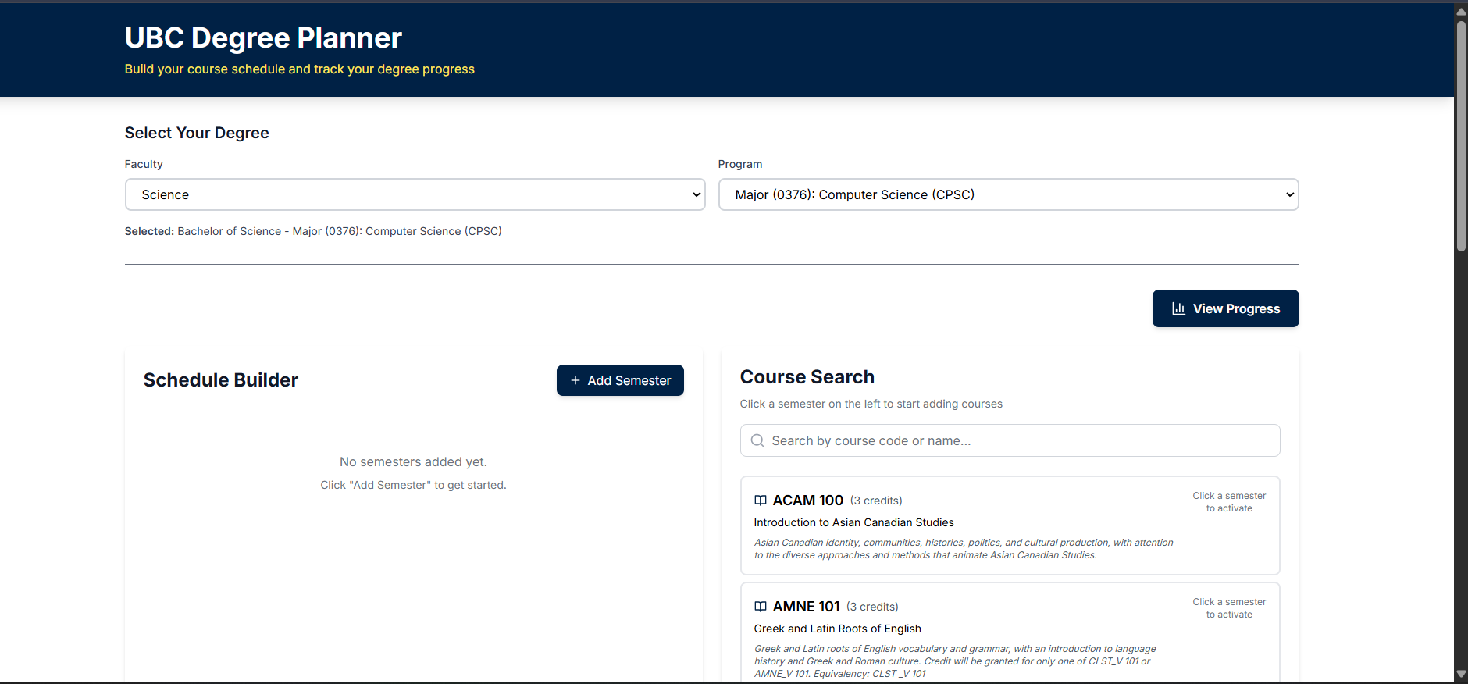The height and width of the screenshot is (684, 1468).
Task: Open the Program dropdown for Computer Science major
Action: (1009, 194)
